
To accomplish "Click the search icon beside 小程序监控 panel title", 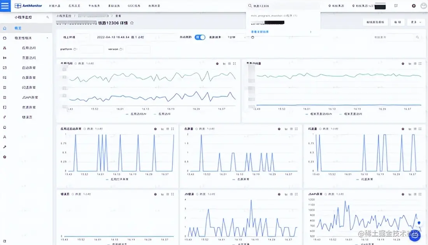I will tap(47, 17).
